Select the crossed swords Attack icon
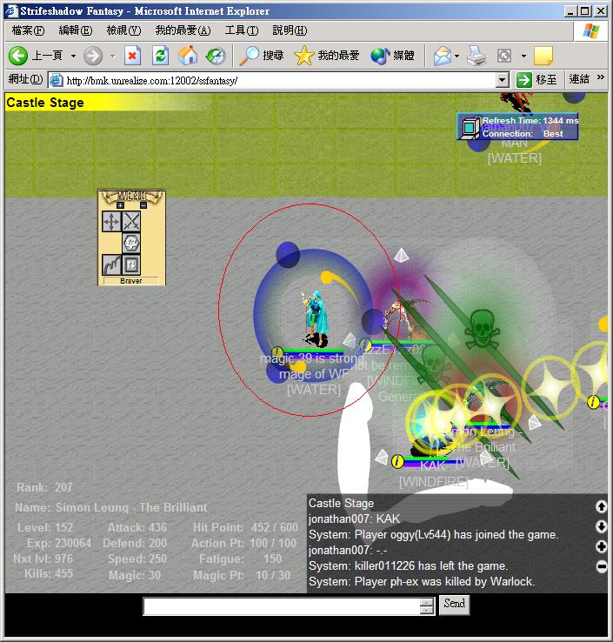Screen dimensions: 613x642 [x=131, y=222]
